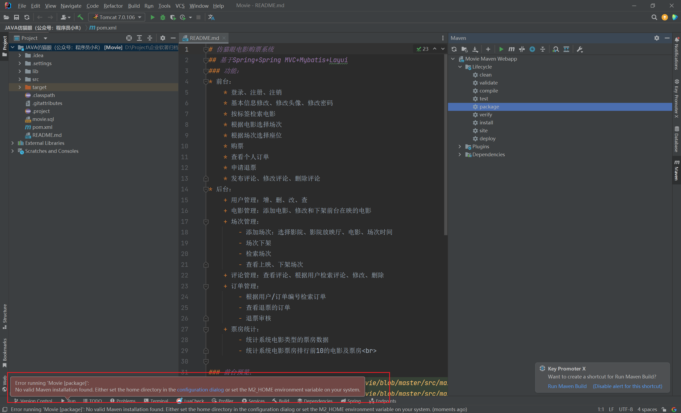
Task: Click Run with Coverage shield icon
Action: (173, 17)
